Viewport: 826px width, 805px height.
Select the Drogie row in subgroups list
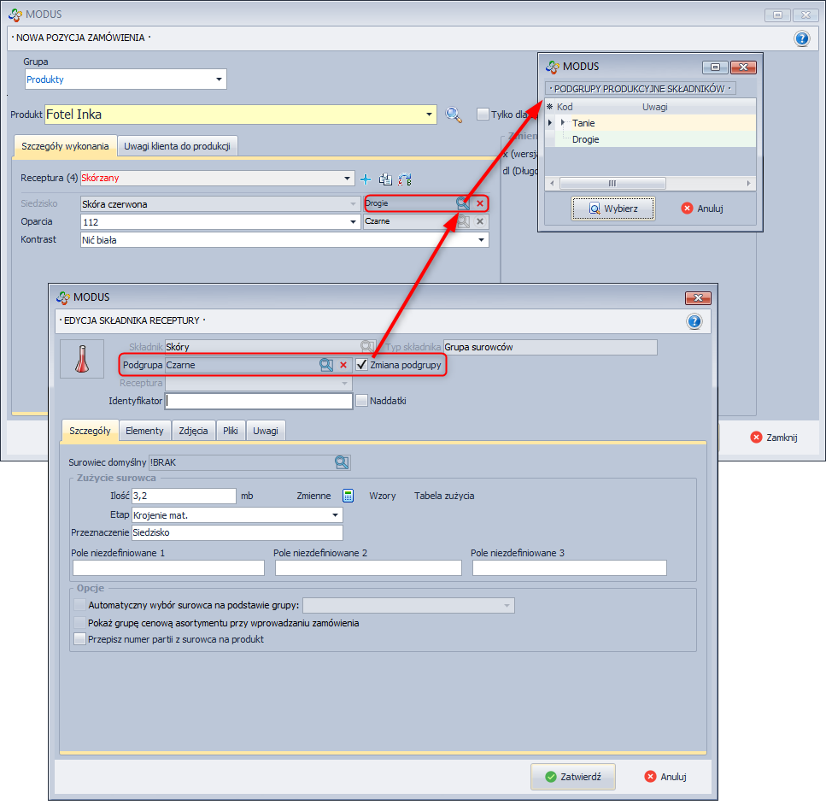click(586, 139)
